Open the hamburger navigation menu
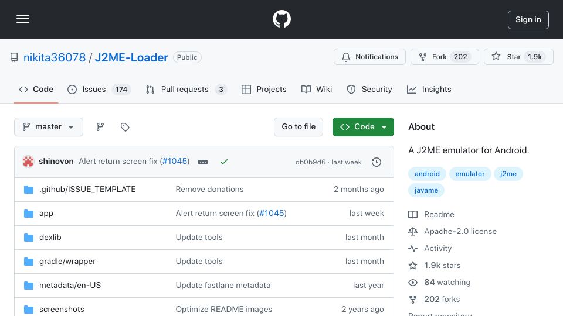563x316 pixels. (23, 19)
